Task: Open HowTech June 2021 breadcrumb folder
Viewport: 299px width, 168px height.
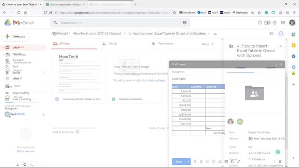Action: (97, 34)
